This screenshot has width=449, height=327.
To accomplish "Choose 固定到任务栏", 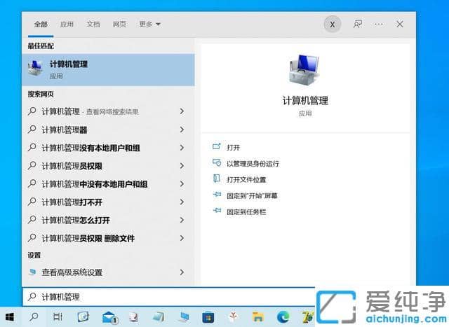I will click(246, 211).
